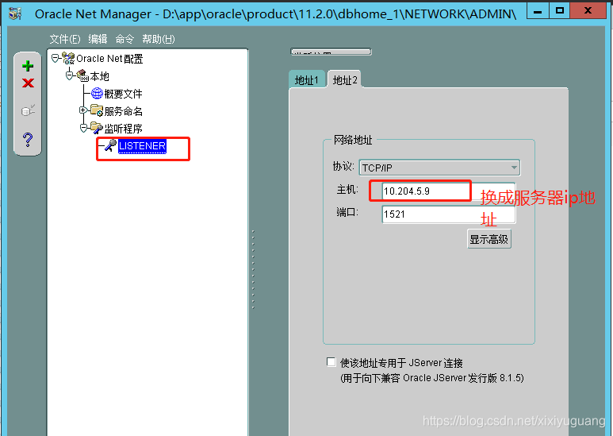The width and height of the screenshot is (613, 436).
Task: Click the red X delete icon
Action: pyautogui.click(x=28, y=83)
